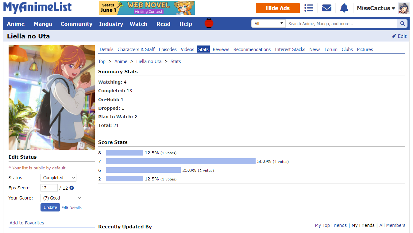Viewport: 413px width, 233px height.
Task: Switch to the Details tab
Action: 106,49
